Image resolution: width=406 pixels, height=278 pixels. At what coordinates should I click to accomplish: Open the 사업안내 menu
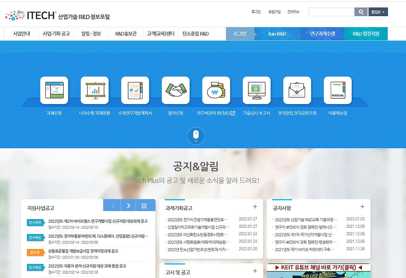(21, 34)
